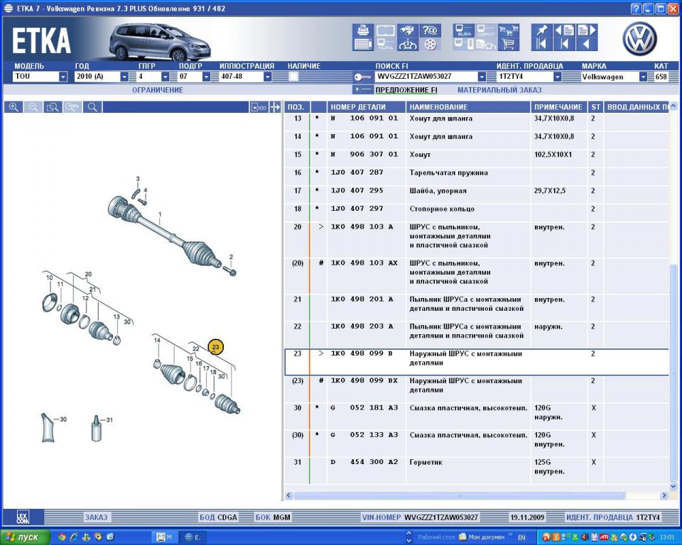Open the ИЛЛЮСТРАЦИЯ 407-48 dropdown
The image size is (682, 545).
coord(268,77)
